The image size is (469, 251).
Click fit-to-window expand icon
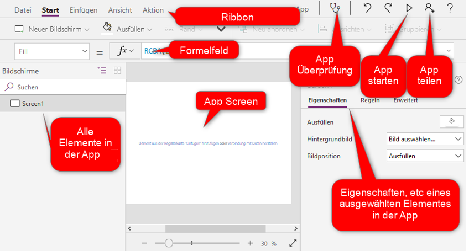click(293, 243)
